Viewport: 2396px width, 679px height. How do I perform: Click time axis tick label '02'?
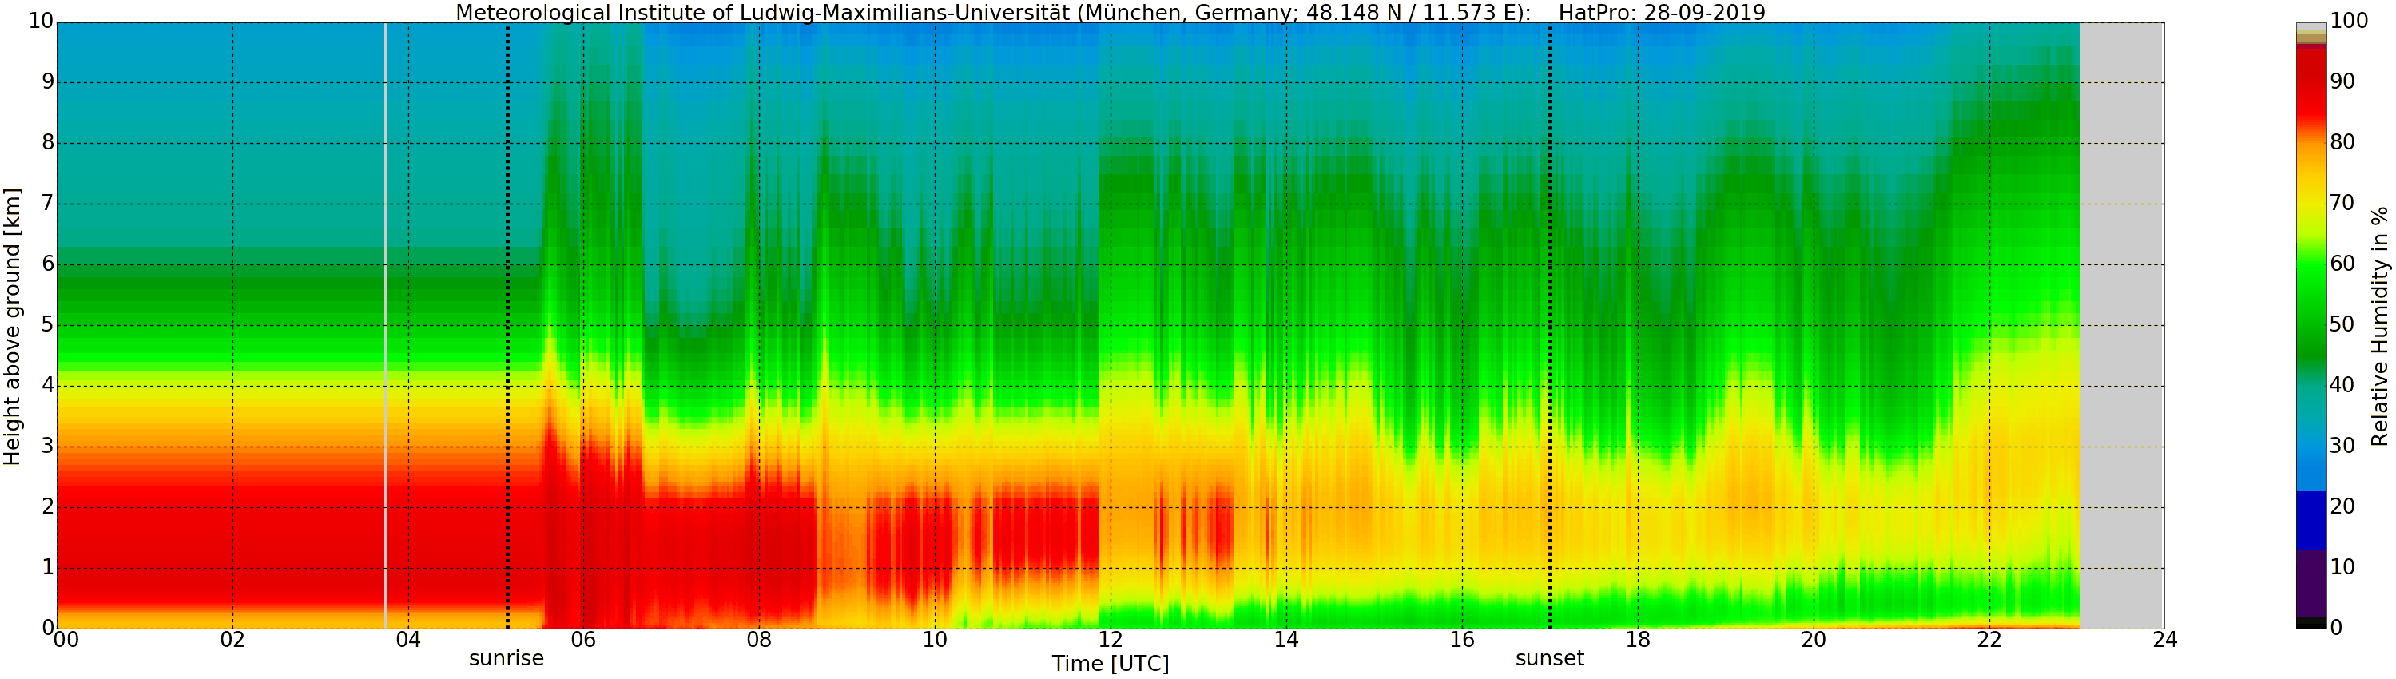[232, 640]
